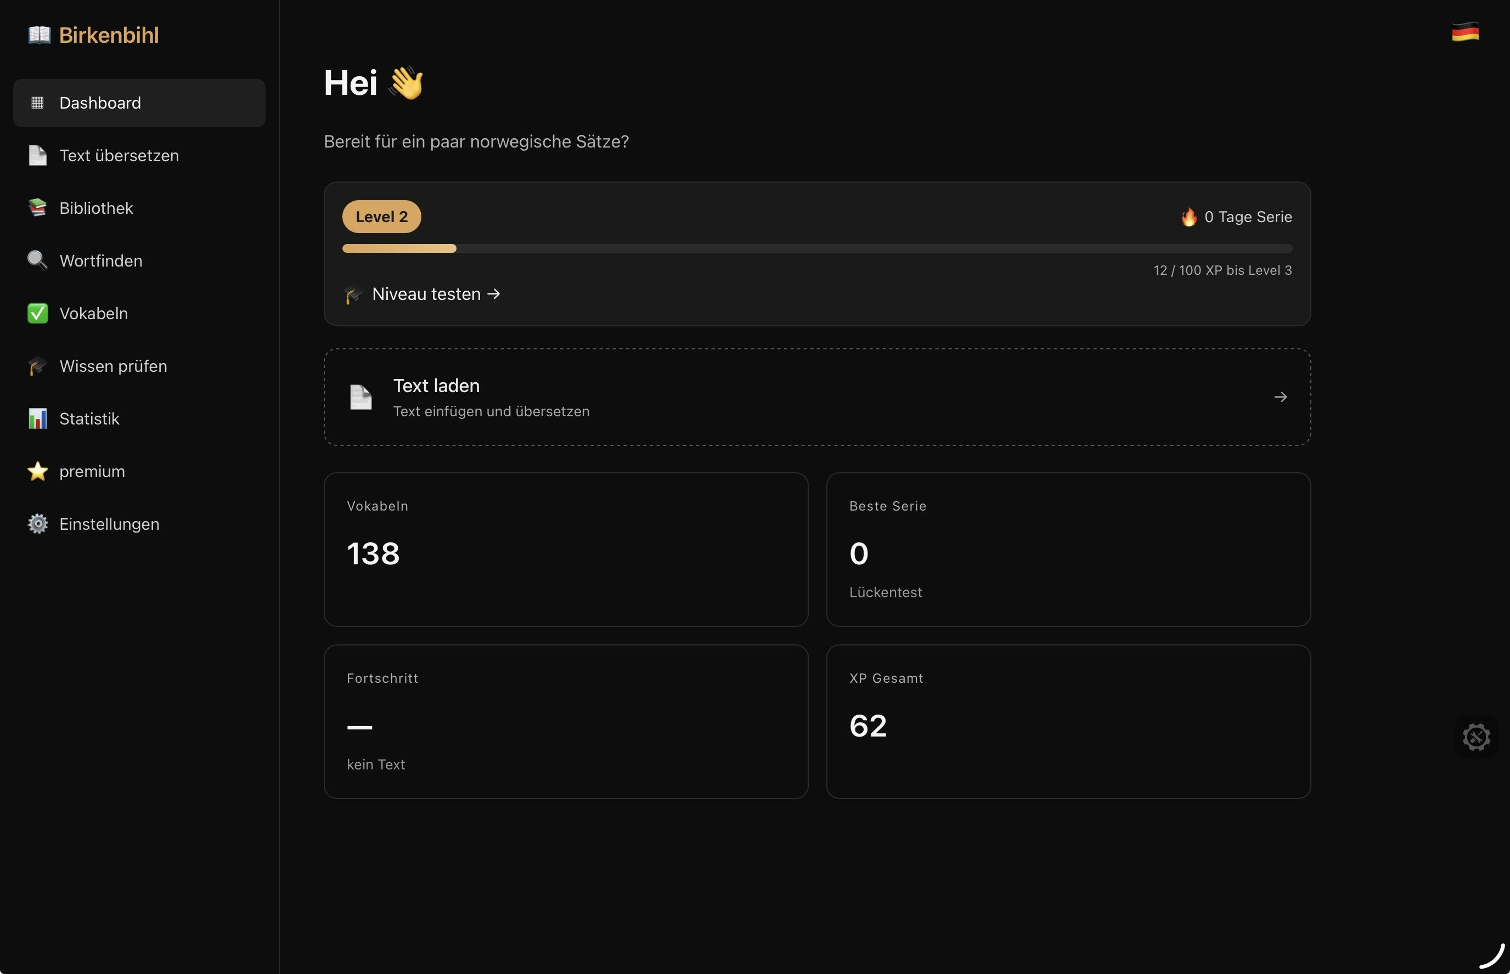Click the Hei greeting heading
This screenshot has width=1510, height=974.
click(351, 83)
